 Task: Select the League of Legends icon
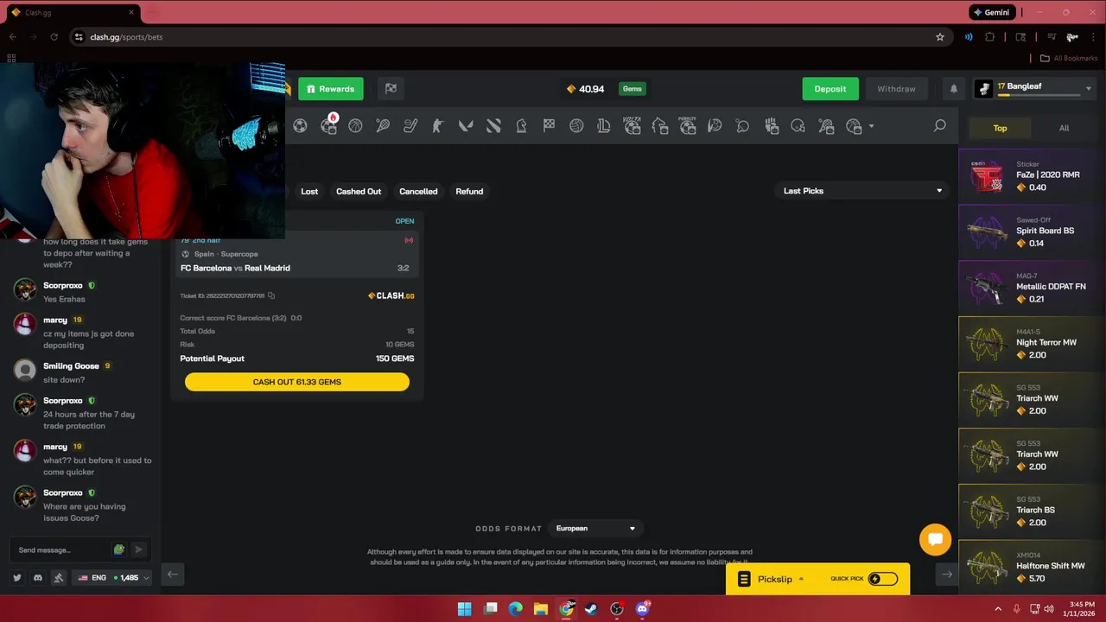(x=604, y=126)
